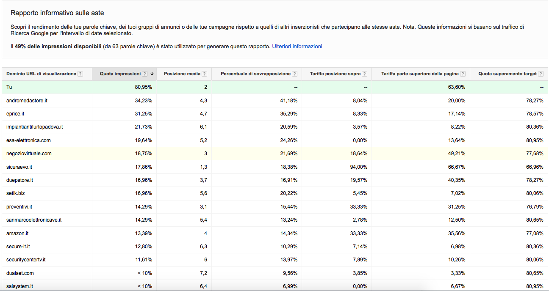Select the securitycentertv.it row label
The image size is (549, 291).
(26, 260)
